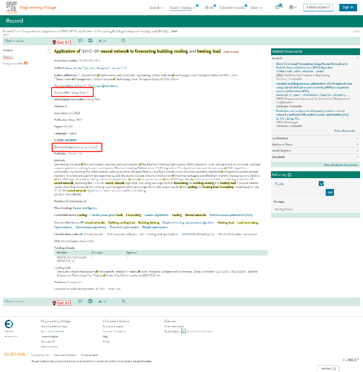
Task: Click the Add tag button
Action: (330, 192)
